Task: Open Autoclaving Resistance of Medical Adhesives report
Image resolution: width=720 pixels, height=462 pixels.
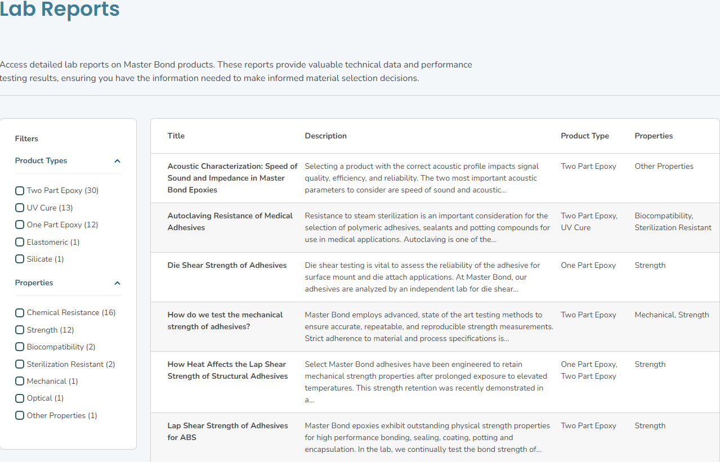Action: (x=230, y=221)
